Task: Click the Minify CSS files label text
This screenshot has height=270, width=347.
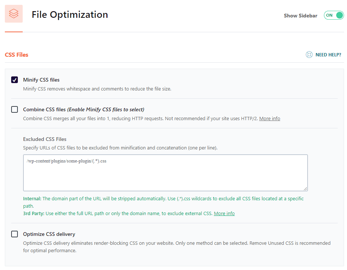Action: (41, 80)
